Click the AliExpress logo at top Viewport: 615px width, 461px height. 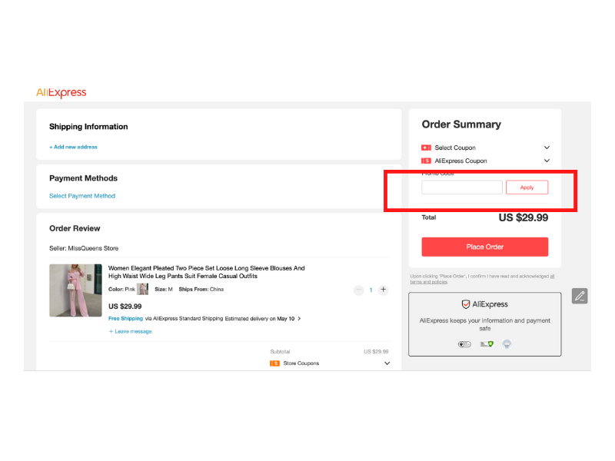61,92
